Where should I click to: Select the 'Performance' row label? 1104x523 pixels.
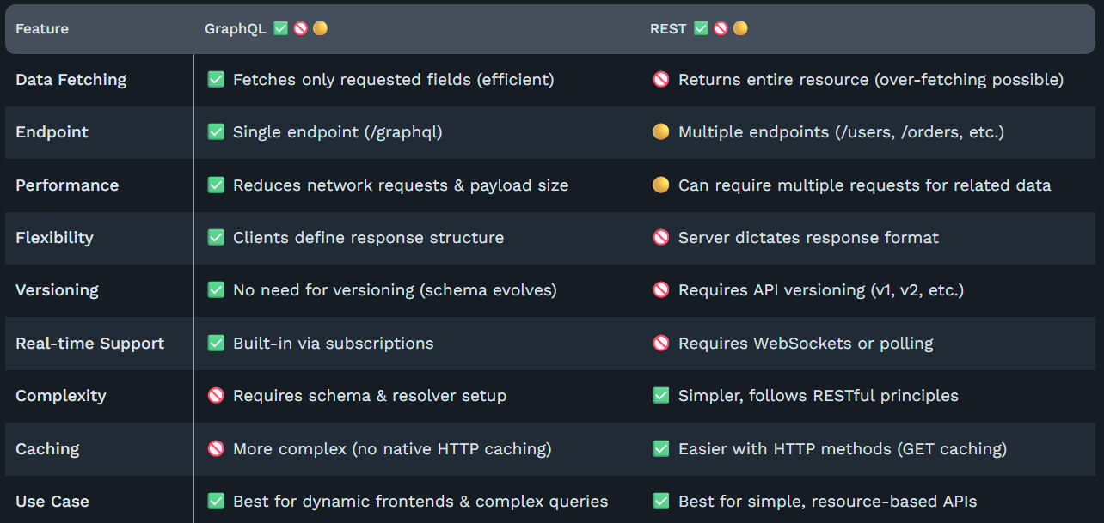tap(67, 185)
